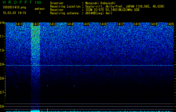The height and width of the screenshot is (112, 176).
Task: Click the Receiving antenna label
Action: (64, 13)
